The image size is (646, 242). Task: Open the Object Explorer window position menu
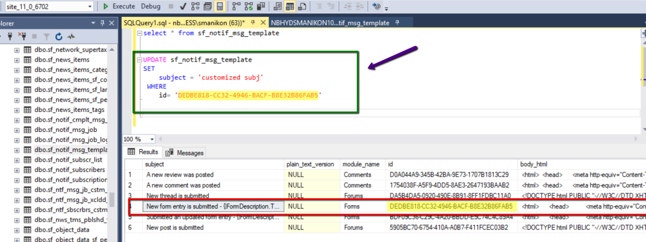tap(93, 23)
